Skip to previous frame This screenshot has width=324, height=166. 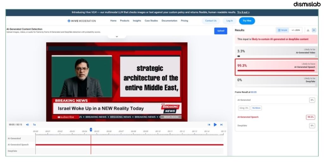click(209, 125)
